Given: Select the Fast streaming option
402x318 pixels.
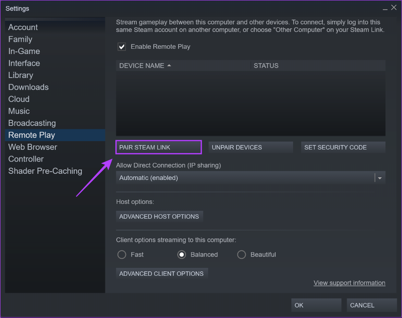Looking at the screenshot, I should pyautogui.click(x=122, y=255).
